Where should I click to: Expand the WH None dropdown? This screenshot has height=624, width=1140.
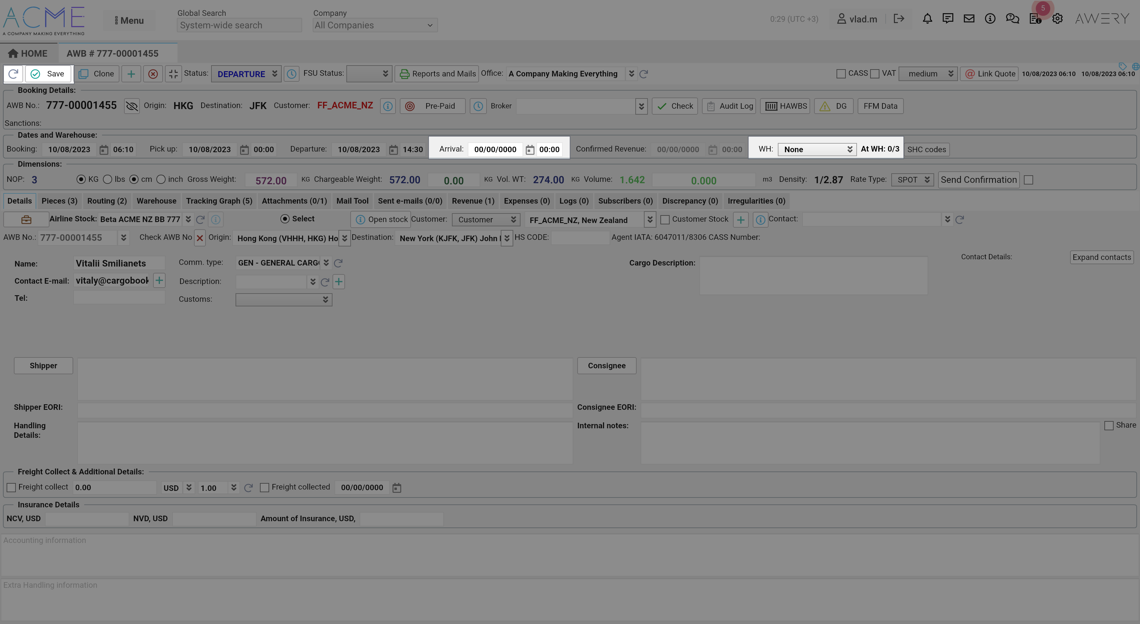pos(817,149)
